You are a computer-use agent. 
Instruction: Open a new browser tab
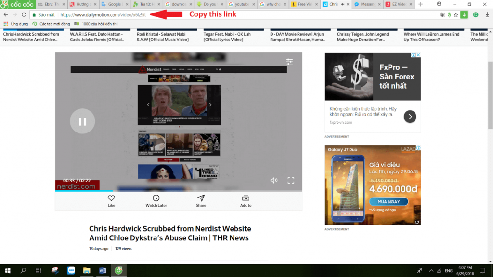[420, 4]
